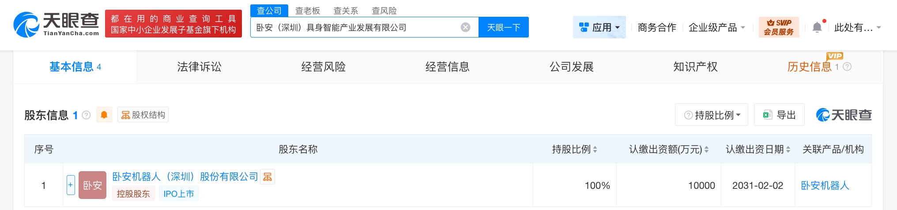Open the notification bell in header
This screenshot has height=210, width=897.
817,27
